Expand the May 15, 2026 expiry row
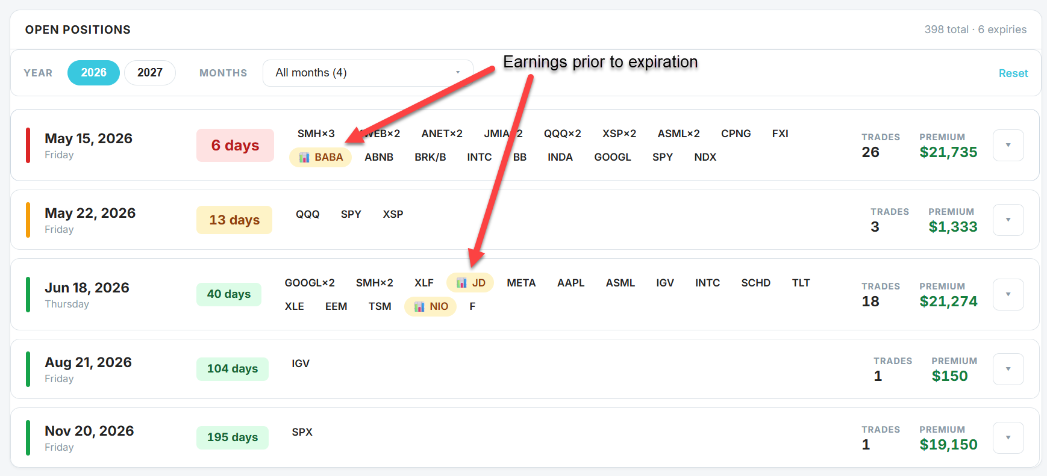Screen dimensions: 1047x476 pyautogui.click(x=1008, y=145)
